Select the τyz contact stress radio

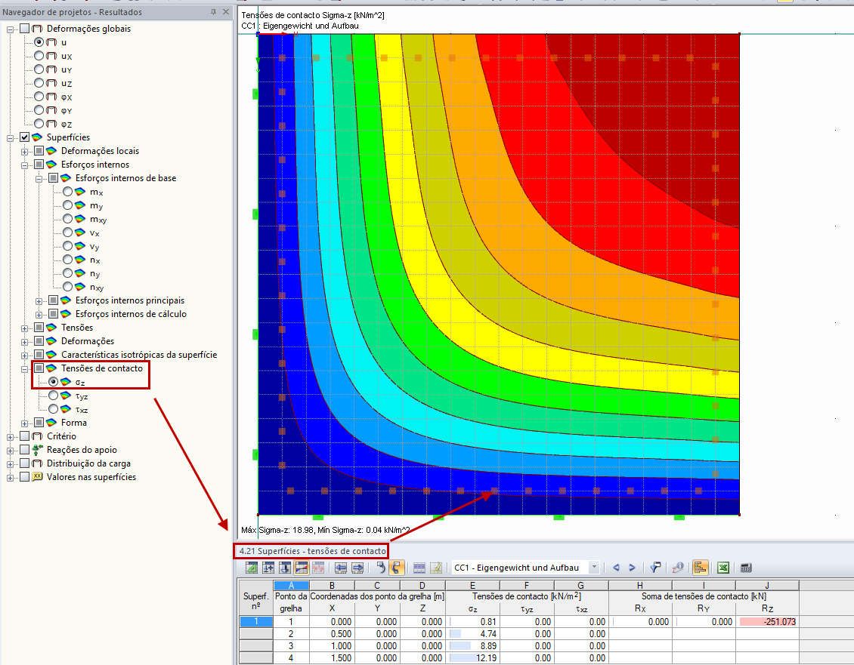[x=54, y=395]
